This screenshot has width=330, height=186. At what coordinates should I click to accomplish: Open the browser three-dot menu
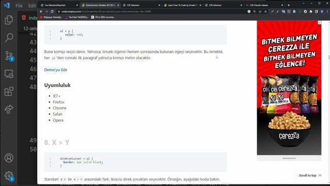327,11
